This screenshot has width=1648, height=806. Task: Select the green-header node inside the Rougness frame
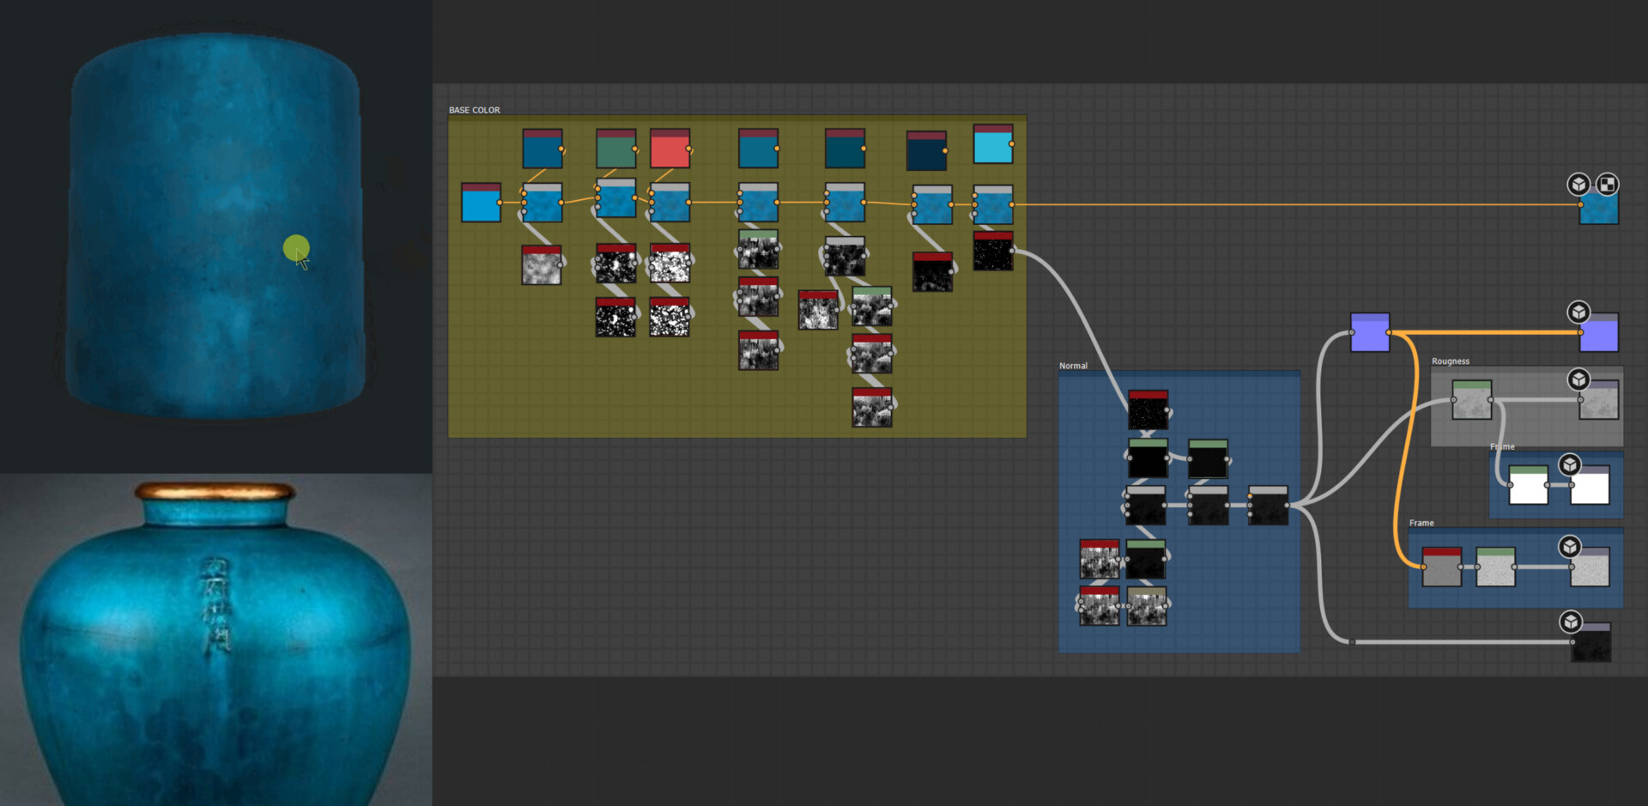pos(1471,400)
